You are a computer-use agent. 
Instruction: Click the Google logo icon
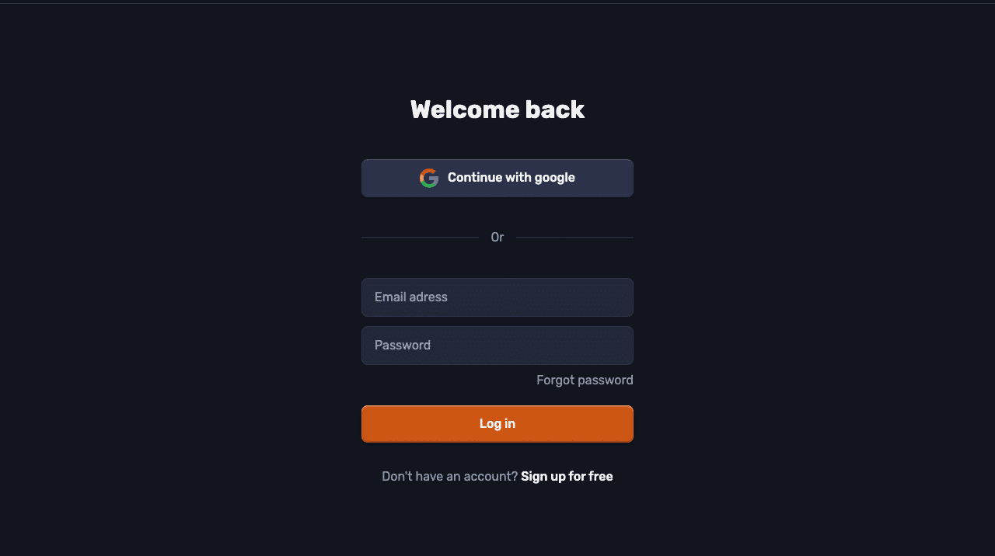(429, 178)
